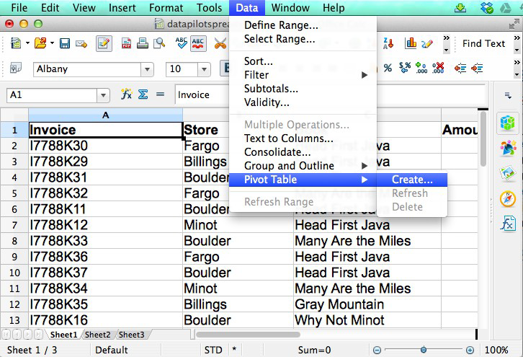The height and width of the screenshot is (357, 523).
Task: Click Google Drive icon in menu bar
Action: coord(506,7)
